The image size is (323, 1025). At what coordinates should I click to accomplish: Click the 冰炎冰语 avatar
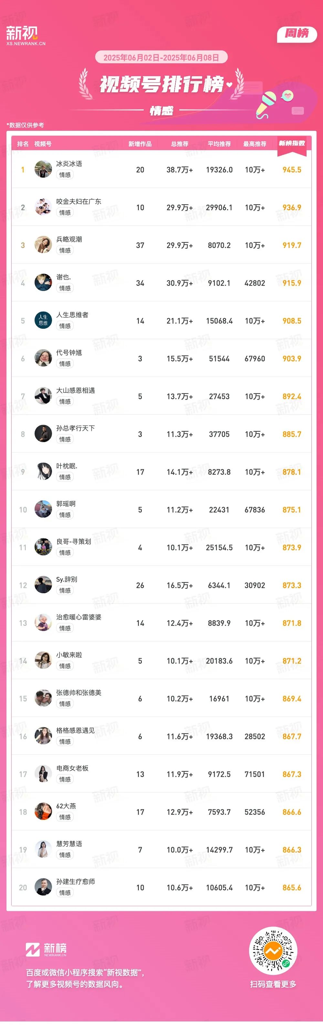(43, 170)
